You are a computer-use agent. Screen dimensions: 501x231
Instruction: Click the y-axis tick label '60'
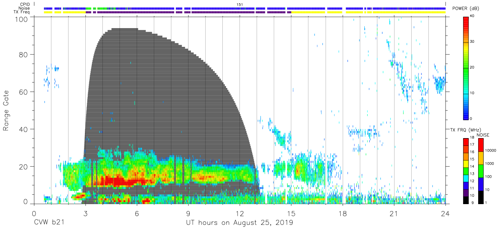(24, 92)
